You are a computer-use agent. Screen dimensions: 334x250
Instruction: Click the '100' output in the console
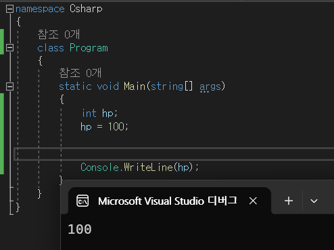pyautogui.click(x=80, y=229)
